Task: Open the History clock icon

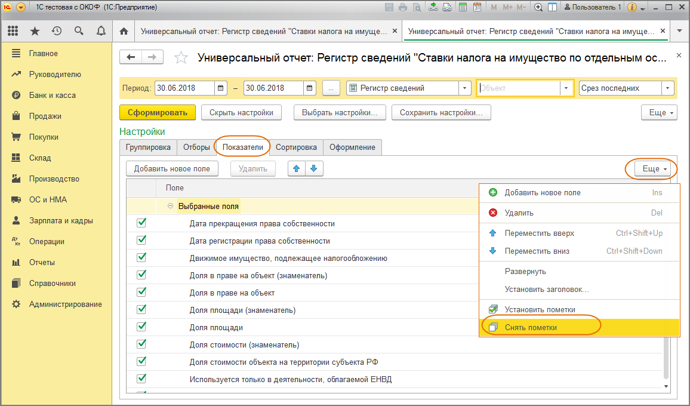Action: [x=57, y=31]
